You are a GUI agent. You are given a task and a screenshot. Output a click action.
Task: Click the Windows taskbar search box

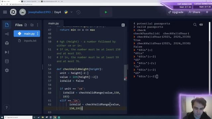point(18,117)
